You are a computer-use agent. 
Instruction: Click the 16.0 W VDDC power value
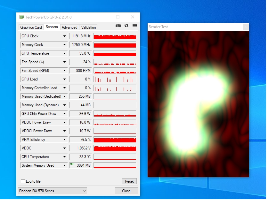(81, 122)
